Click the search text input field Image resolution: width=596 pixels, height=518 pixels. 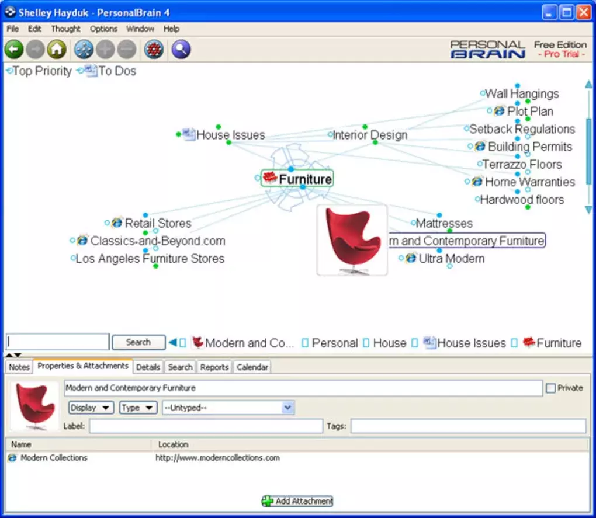[58, 342]
